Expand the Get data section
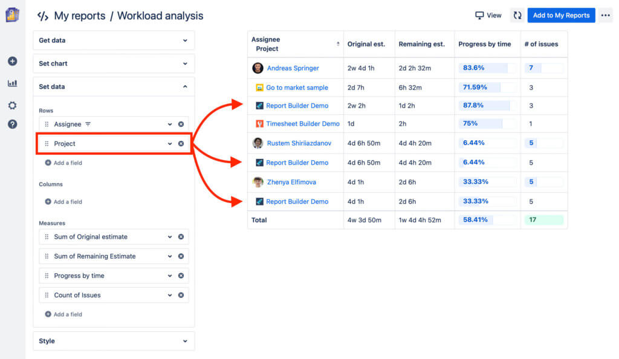619x359 pixels. [113, 40]
